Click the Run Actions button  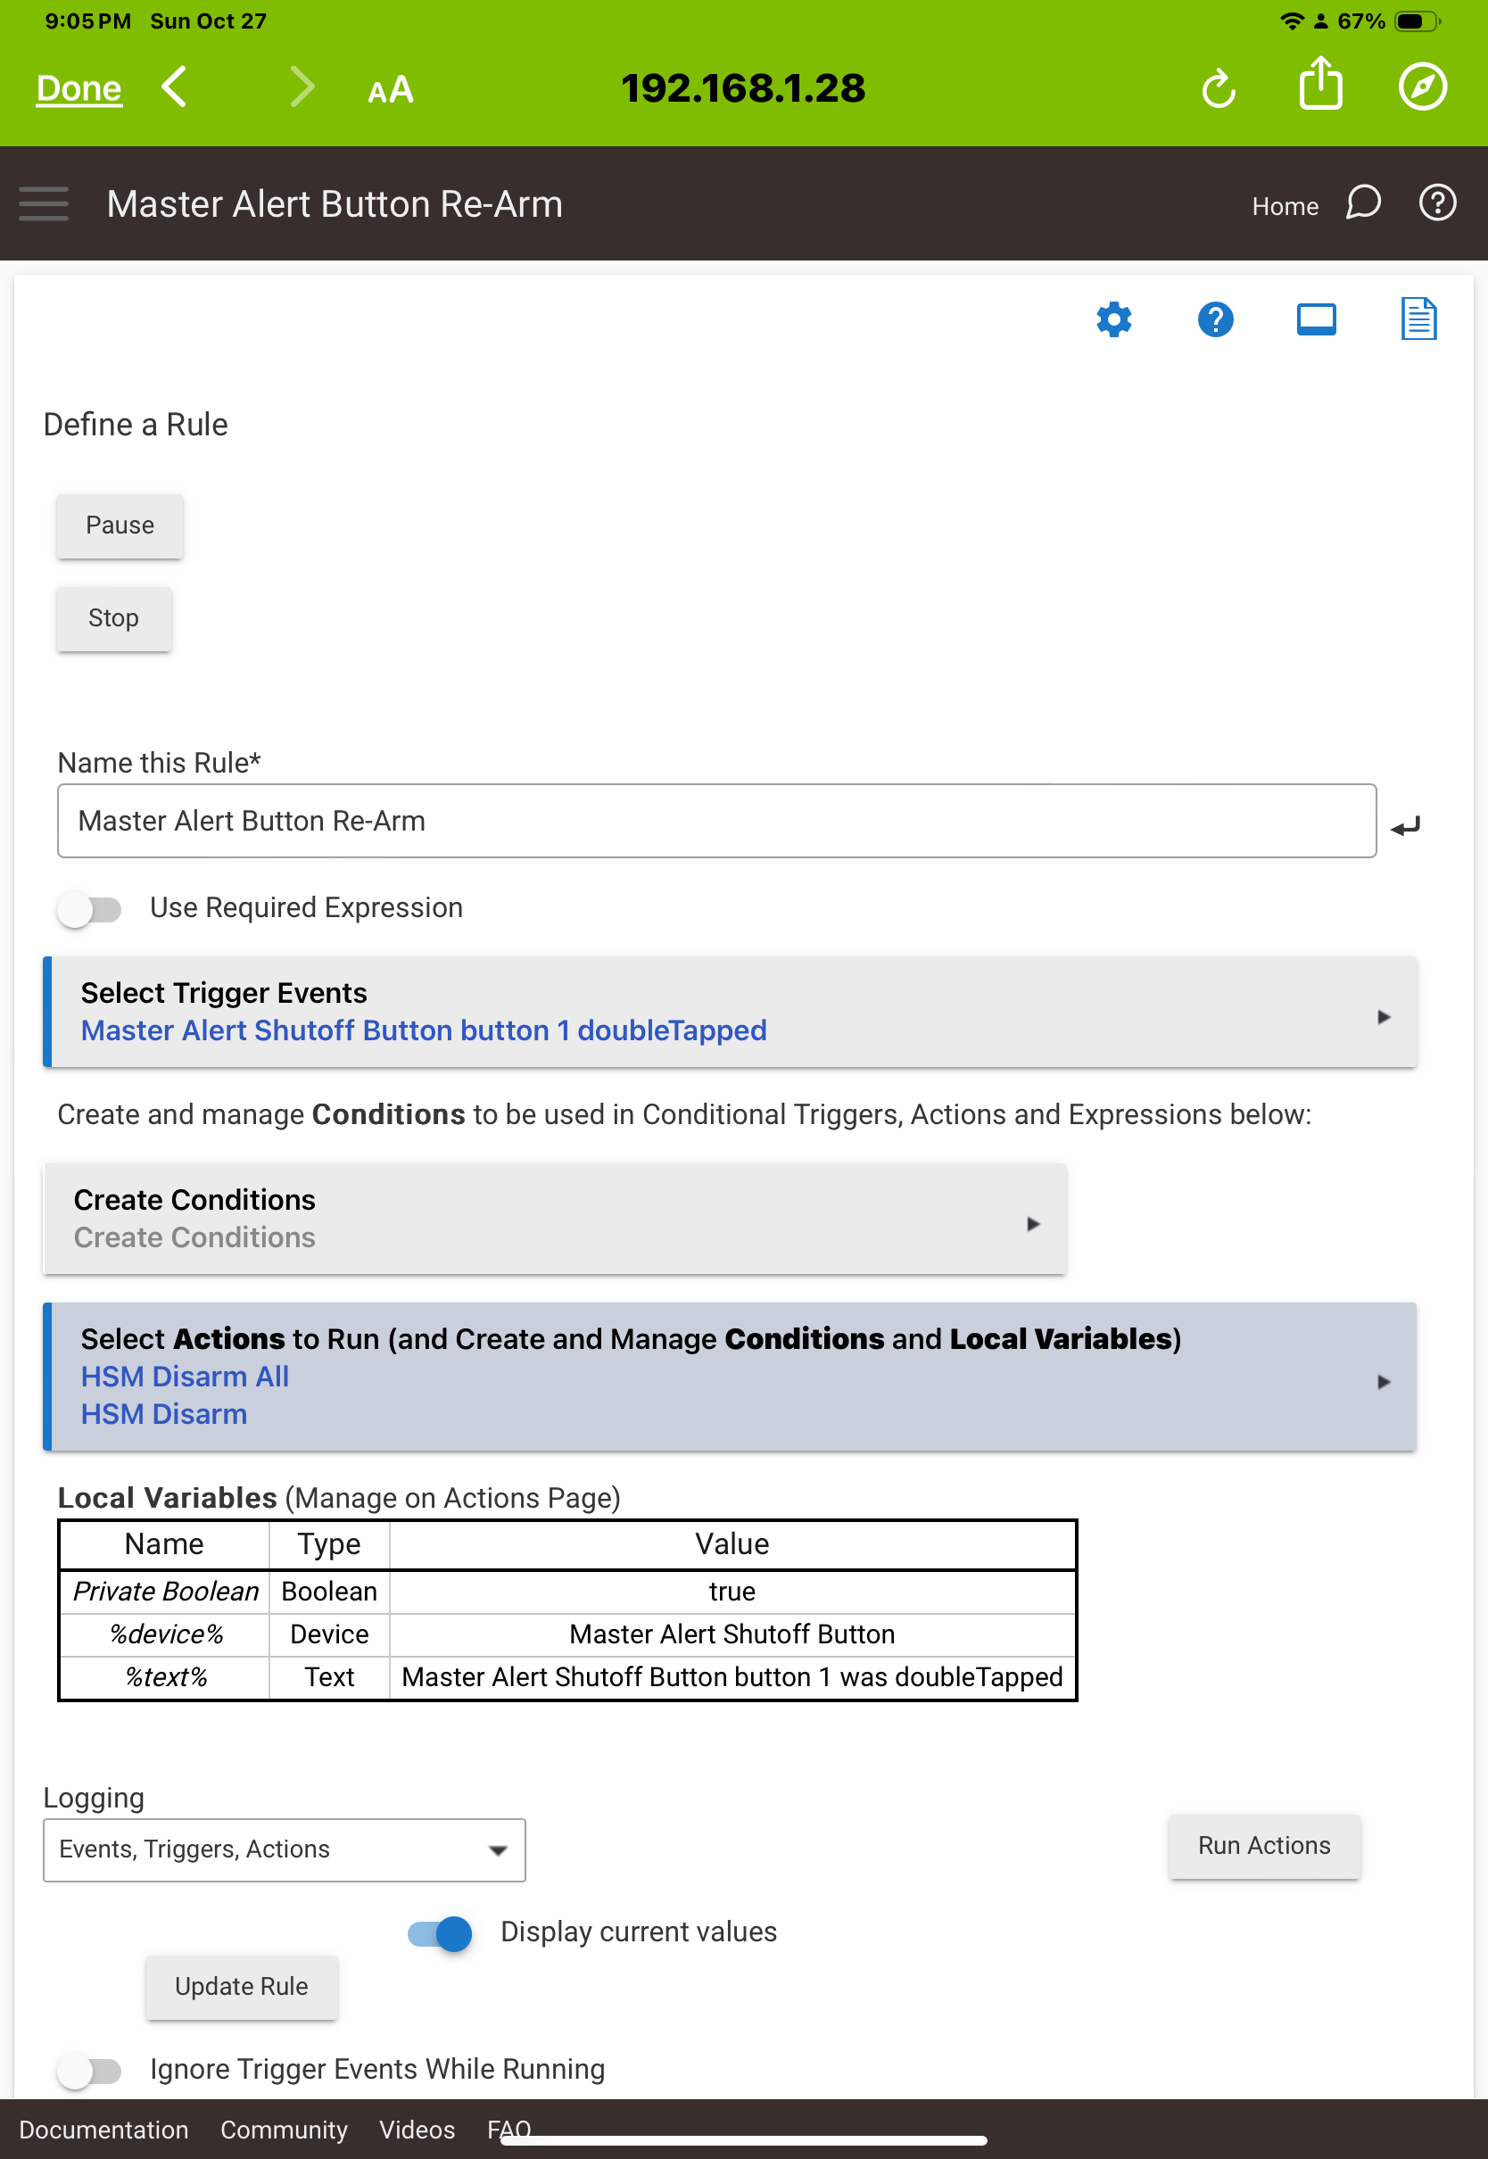coord(1263,1846)
